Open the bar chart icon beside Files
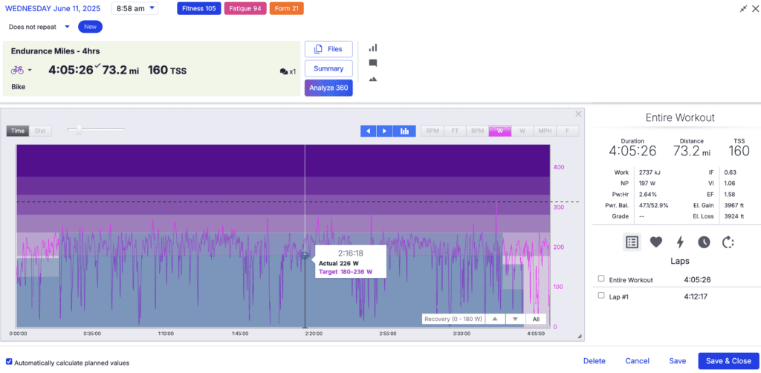This screenshot has height=373, width=761. click(x=373, y=48)
